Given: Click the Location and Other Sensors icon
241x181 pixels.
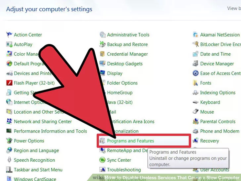Looking at the screenshot, I should (x=9, y=112).
